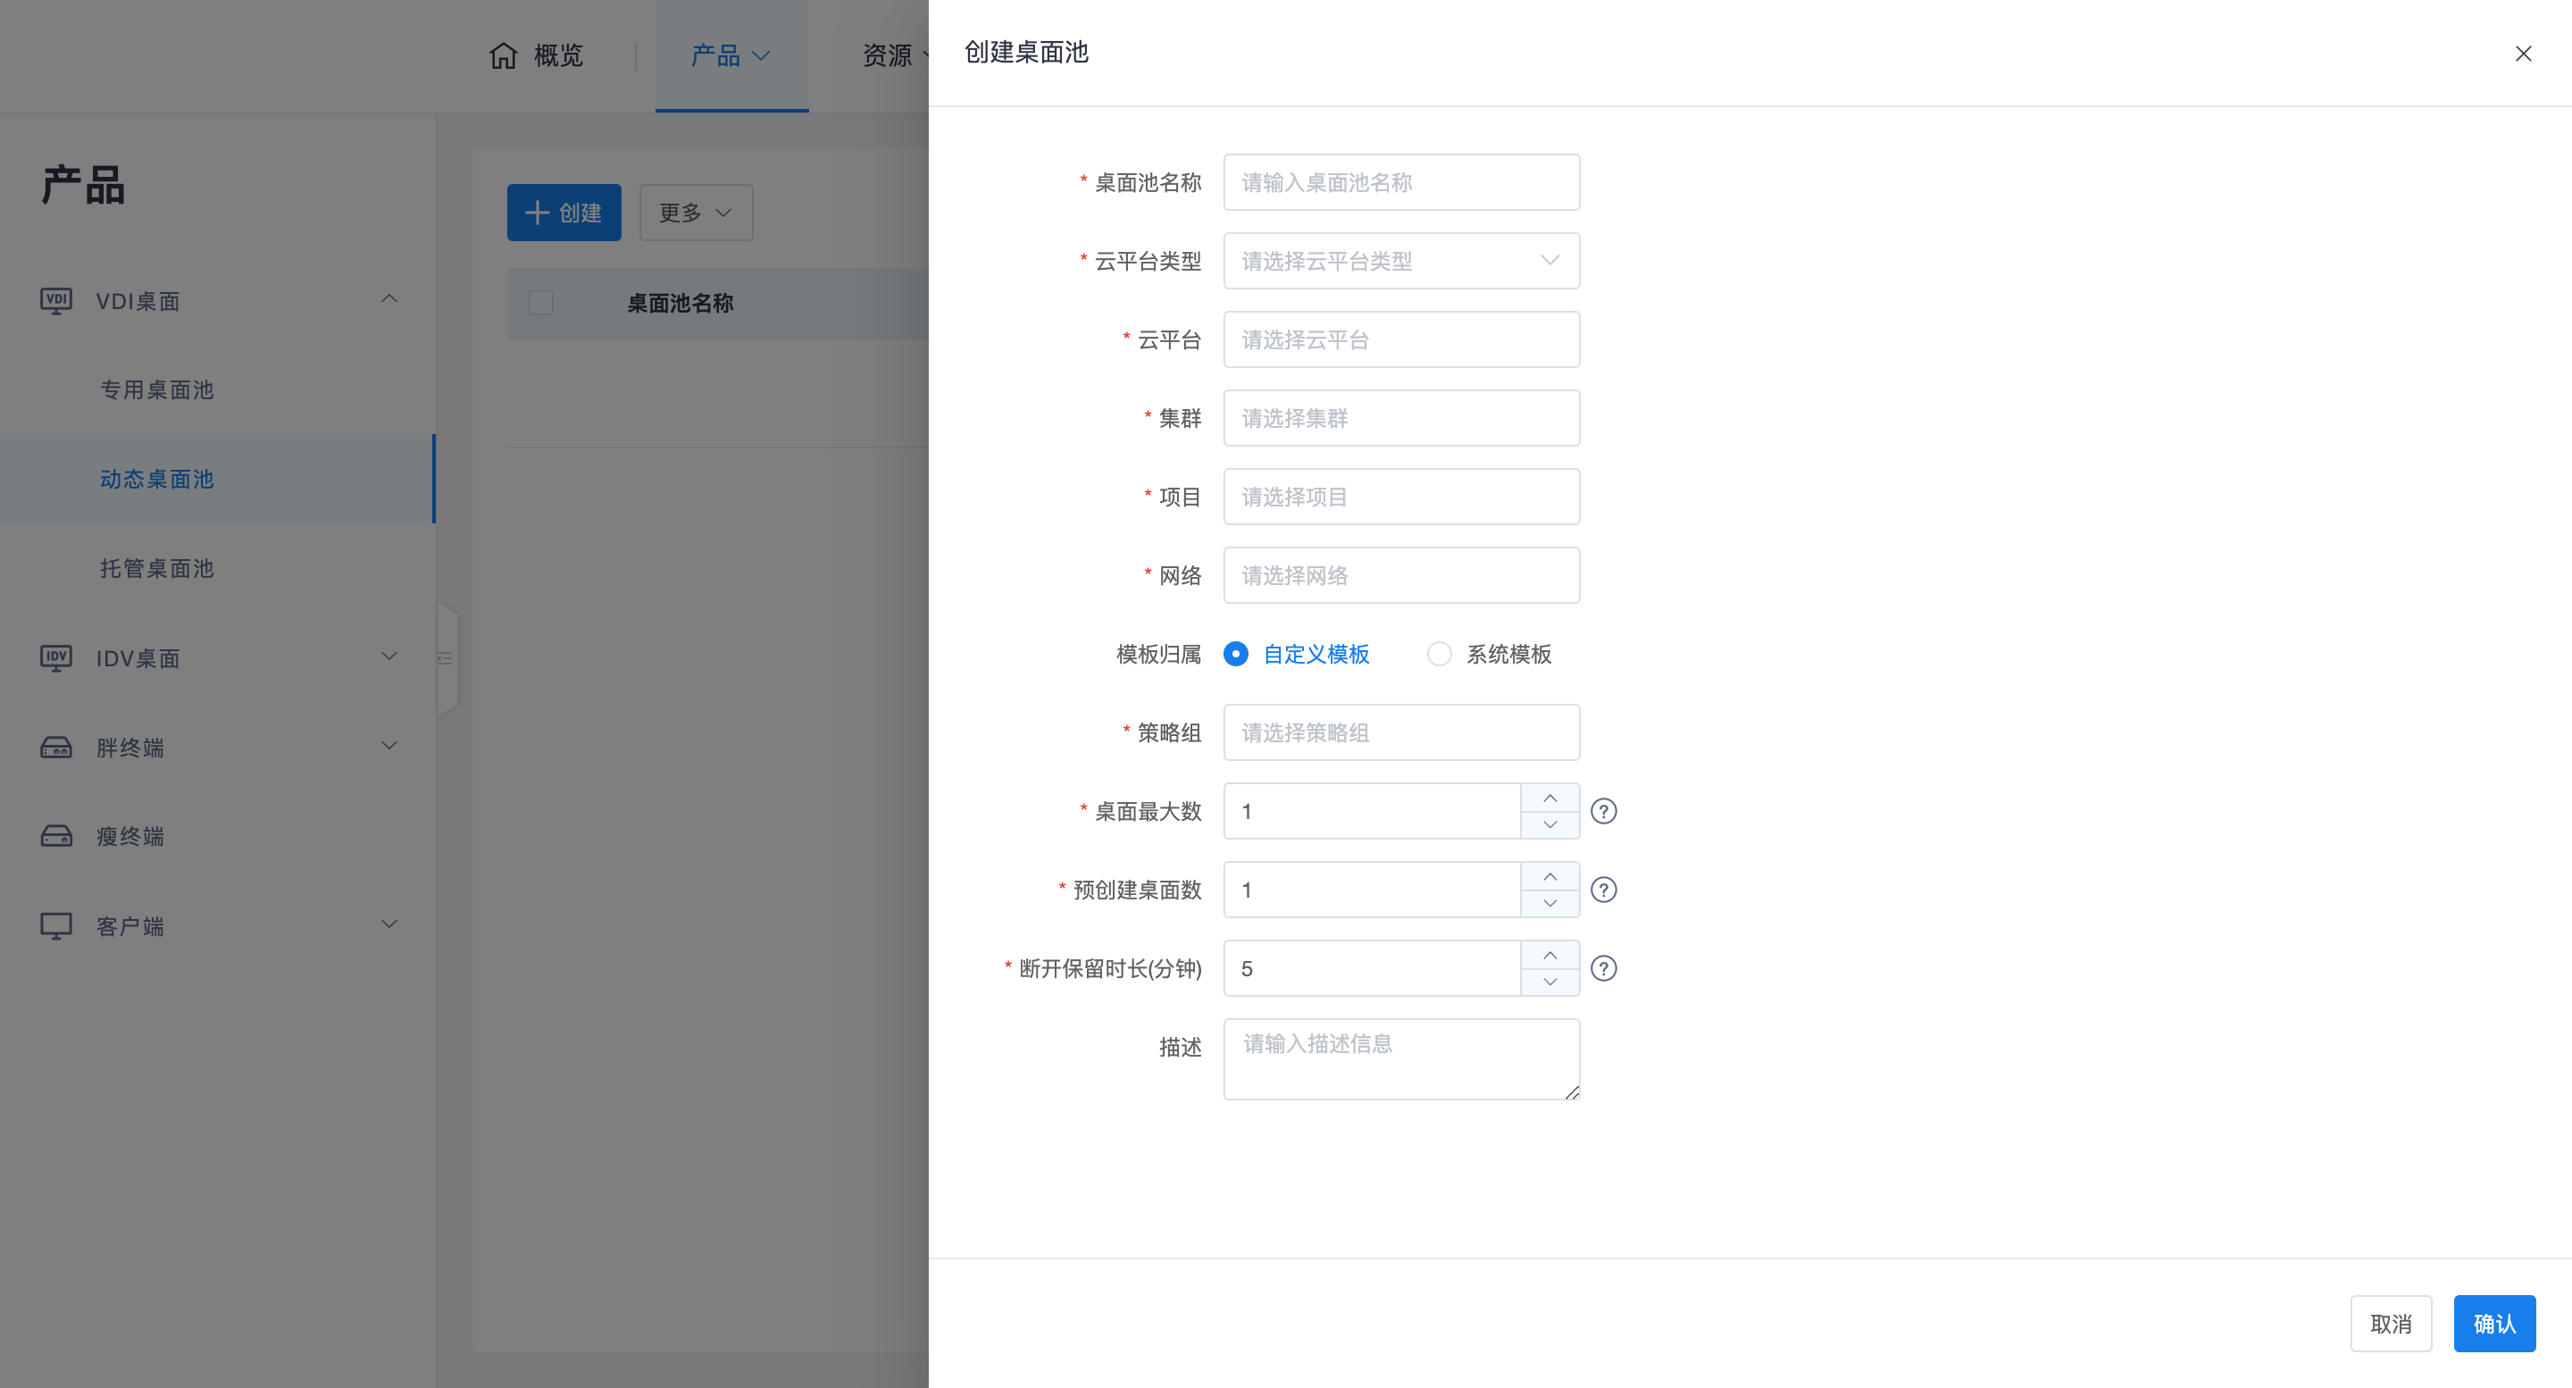Close the 创建桌面池 drawer
The image size is (2572, 1388).
click(2523, 54)
